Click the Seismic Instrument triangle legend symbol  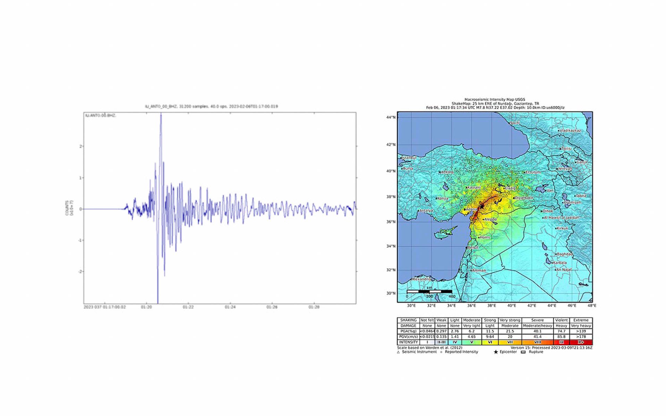click(x=398, y=352)
